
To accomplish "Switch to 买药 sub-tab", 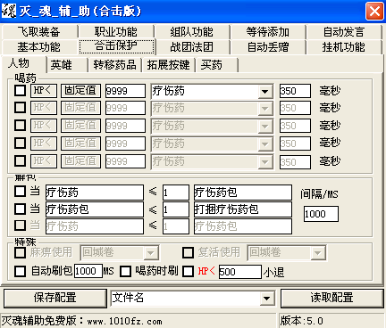I will 217,65.
